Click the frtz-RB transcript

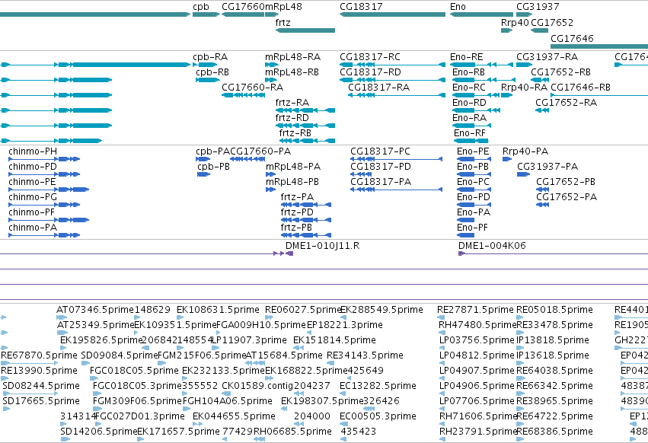click(x=307, y=141)
